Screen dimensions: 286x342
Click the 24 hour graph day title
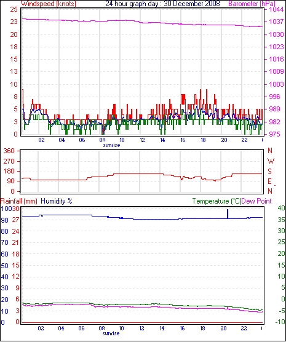coord(162,4)
